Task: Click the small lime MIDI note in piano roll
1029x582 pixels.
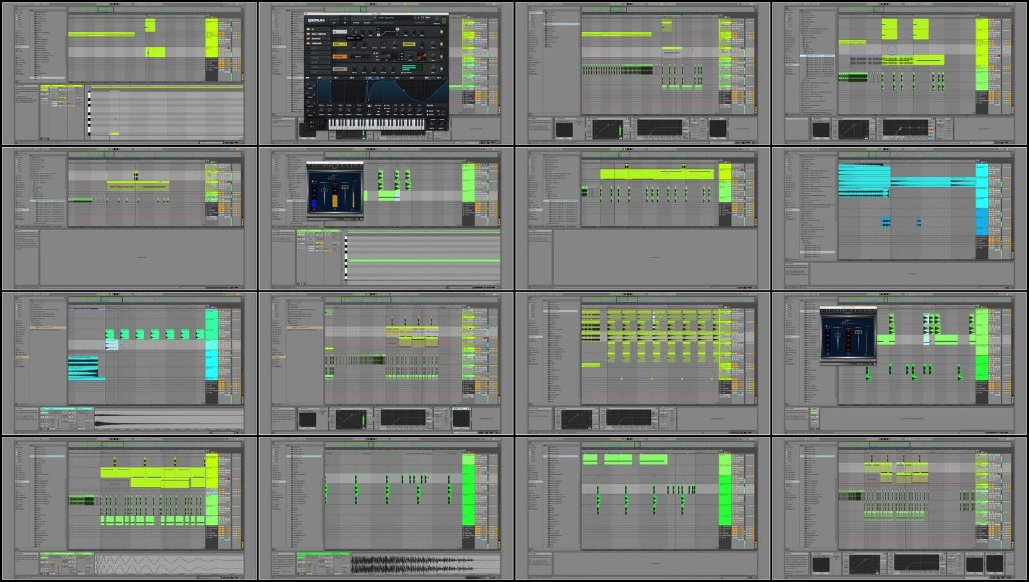Action: click(x=114, y=134)
